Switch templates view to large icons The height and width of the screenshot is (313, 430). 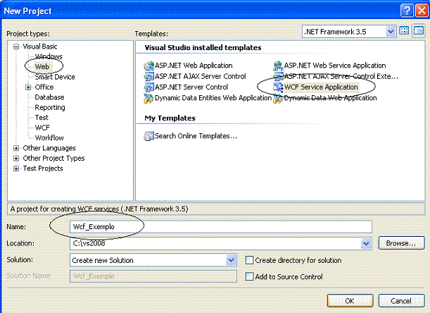pyautogui.click(x=404, y=31)
